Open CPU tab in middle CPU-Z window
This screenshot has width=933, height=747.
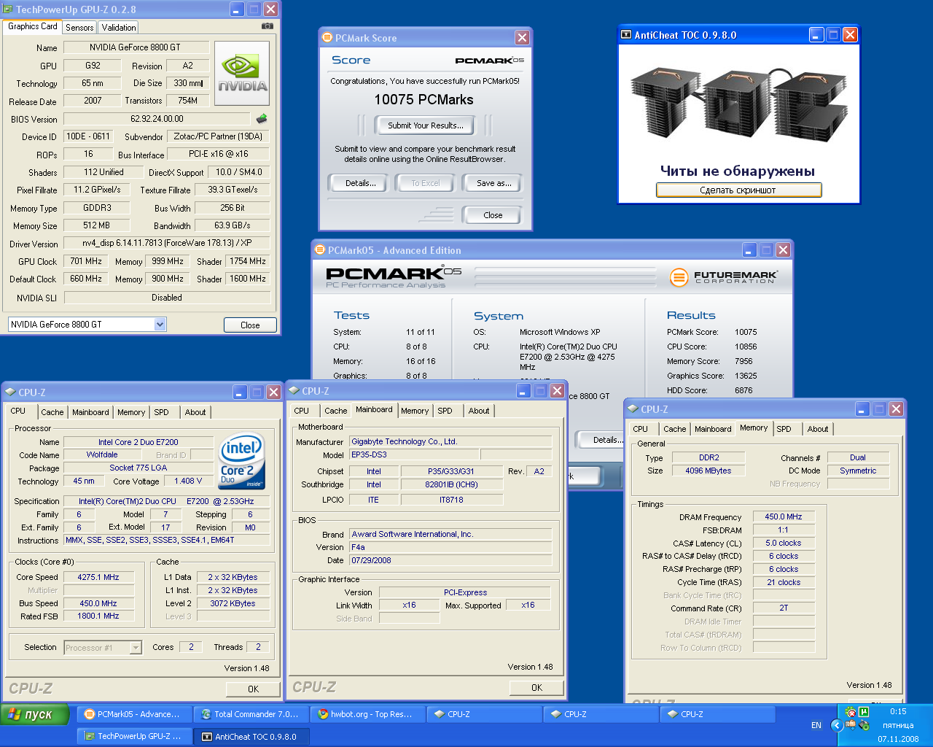(302, 411)
